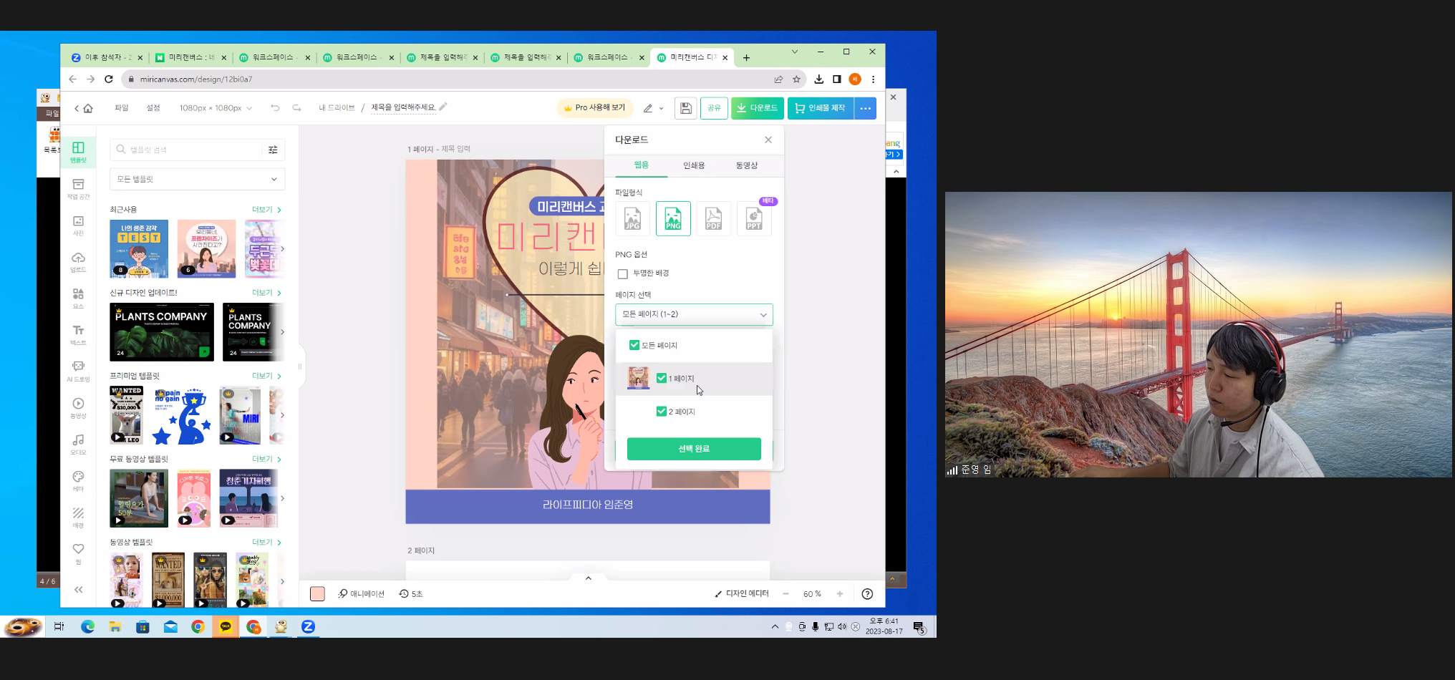Edit the design title pencil icon
The width and height of the screenshot is (1455, 680).
click(x=443, y=107)
